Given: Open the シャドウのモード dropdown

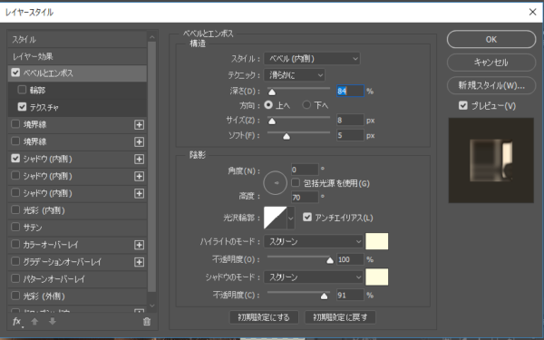Looking at the screenshot, I should click(314, 277).
